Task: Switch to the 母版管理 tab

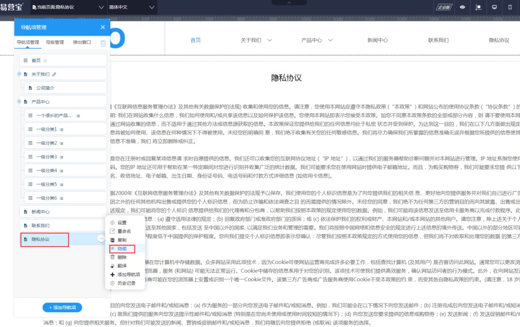Action: point(55,43)
